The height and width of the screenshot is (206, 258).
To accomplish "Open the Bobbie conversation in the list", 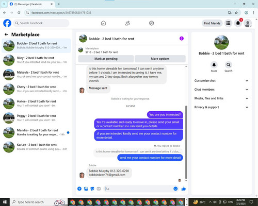I will click(36, 45).
